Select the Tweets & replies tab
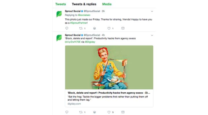Viewport: 208px width, 115px height. (x=83, y=4)
